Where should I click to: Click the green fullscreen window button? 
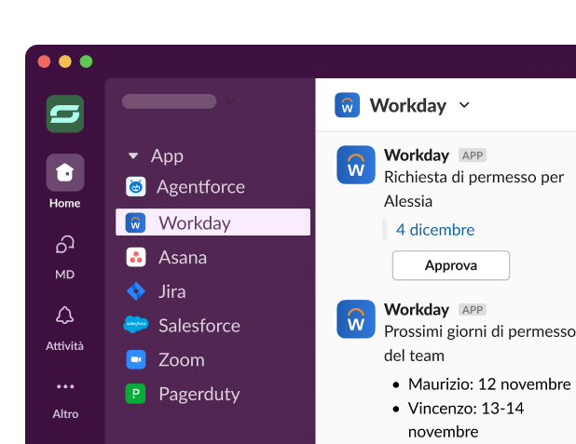(x=87, y=61)
